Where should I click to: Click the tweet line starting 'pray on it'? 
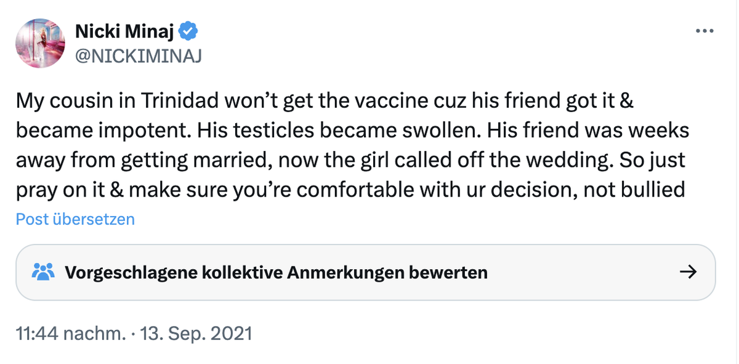coord(350,190)
